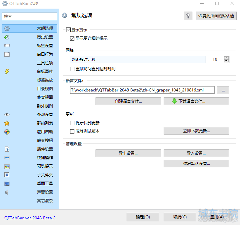Confirm with 确定(O) button
240x225 pixels.
[x=143, y=217]
